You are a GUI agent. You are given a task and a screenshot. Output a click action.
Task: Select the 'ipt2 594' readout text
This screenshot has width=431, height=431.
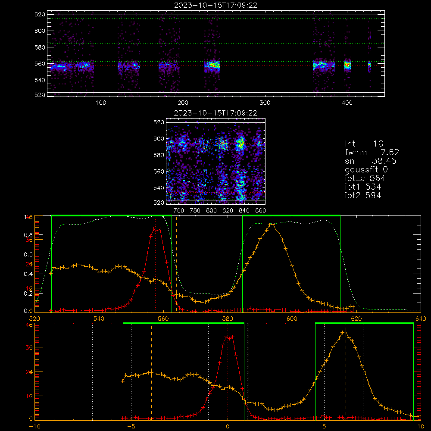pos(363,195)
